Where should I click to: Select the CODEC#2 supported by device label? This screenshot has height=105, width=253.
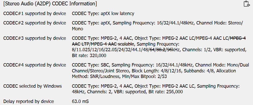(x=34, y=23)
